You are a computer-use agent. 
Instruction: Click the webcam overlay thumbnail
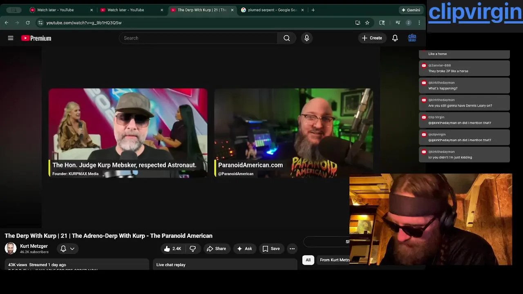pos(431,219)
